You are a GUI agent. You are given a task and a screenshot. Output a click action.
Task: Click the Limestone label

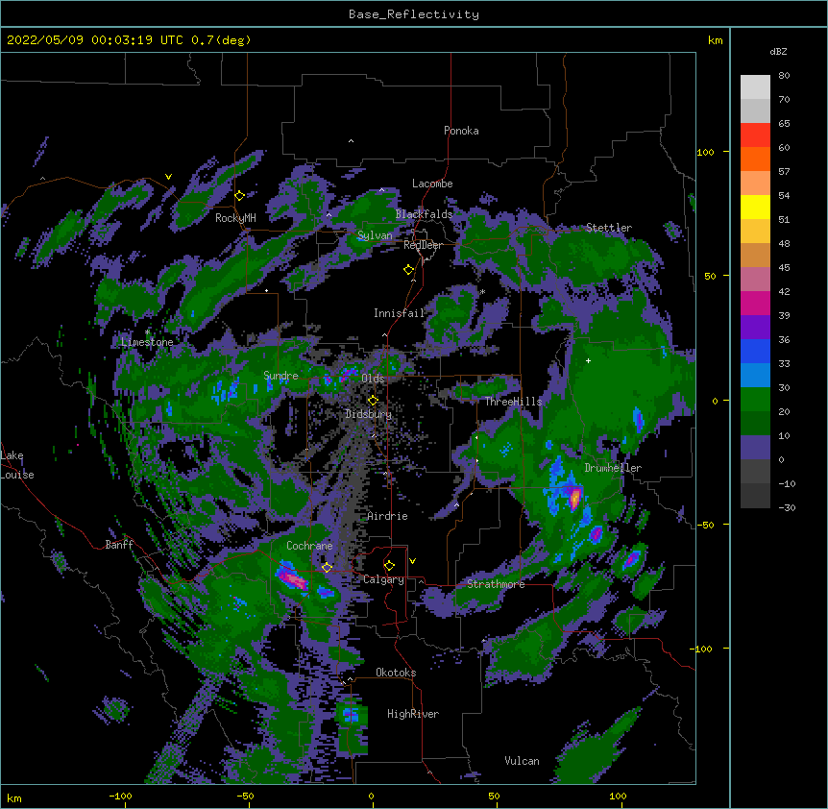pos(147,342)
